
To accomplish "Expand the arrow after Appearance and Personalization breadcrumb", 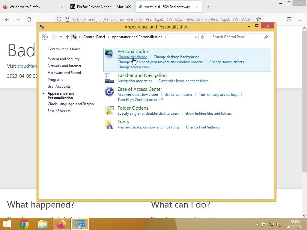I will tap(166, 37).
